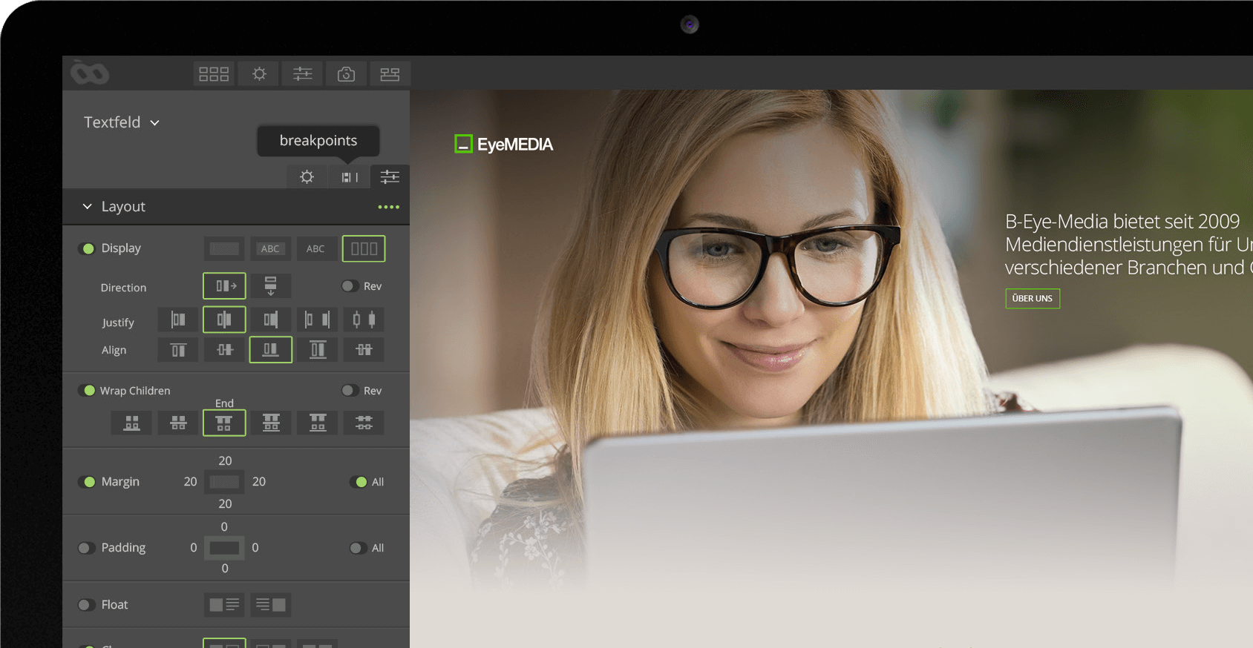Open the Layout section more options dots
The image size is (1253, 648).
389,207
